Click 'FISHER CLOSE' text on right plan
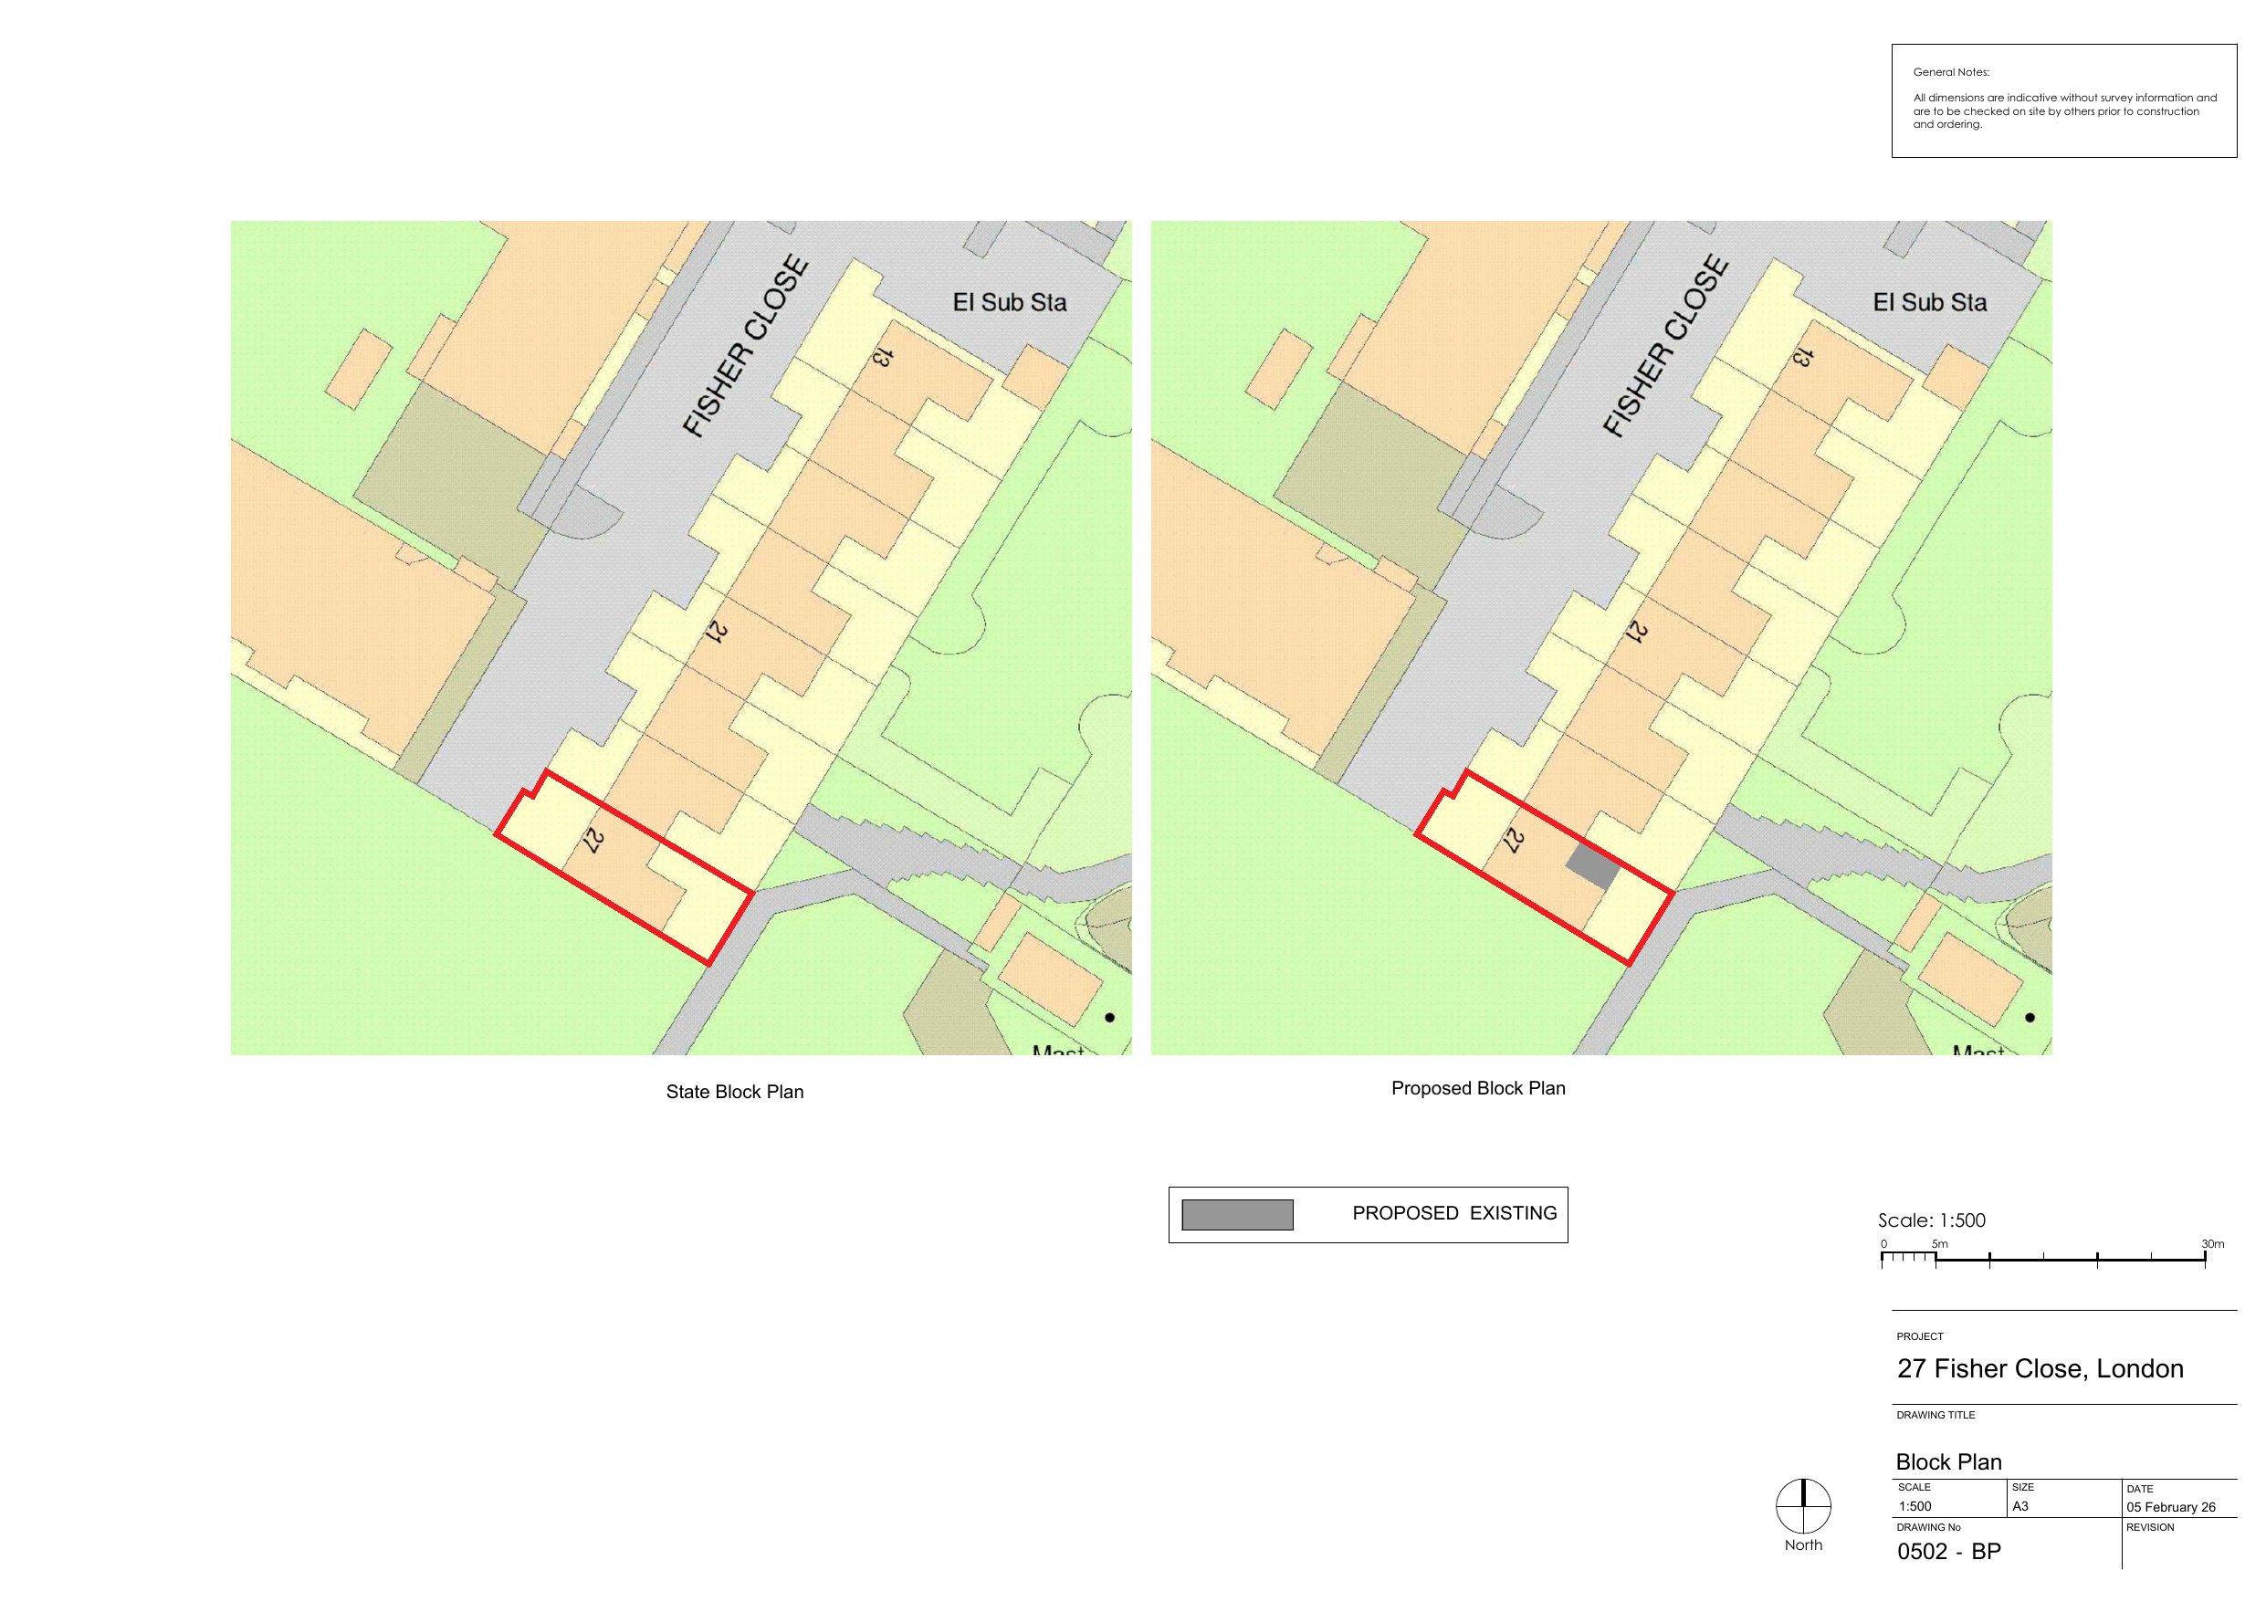 [x=1666, y=347]
